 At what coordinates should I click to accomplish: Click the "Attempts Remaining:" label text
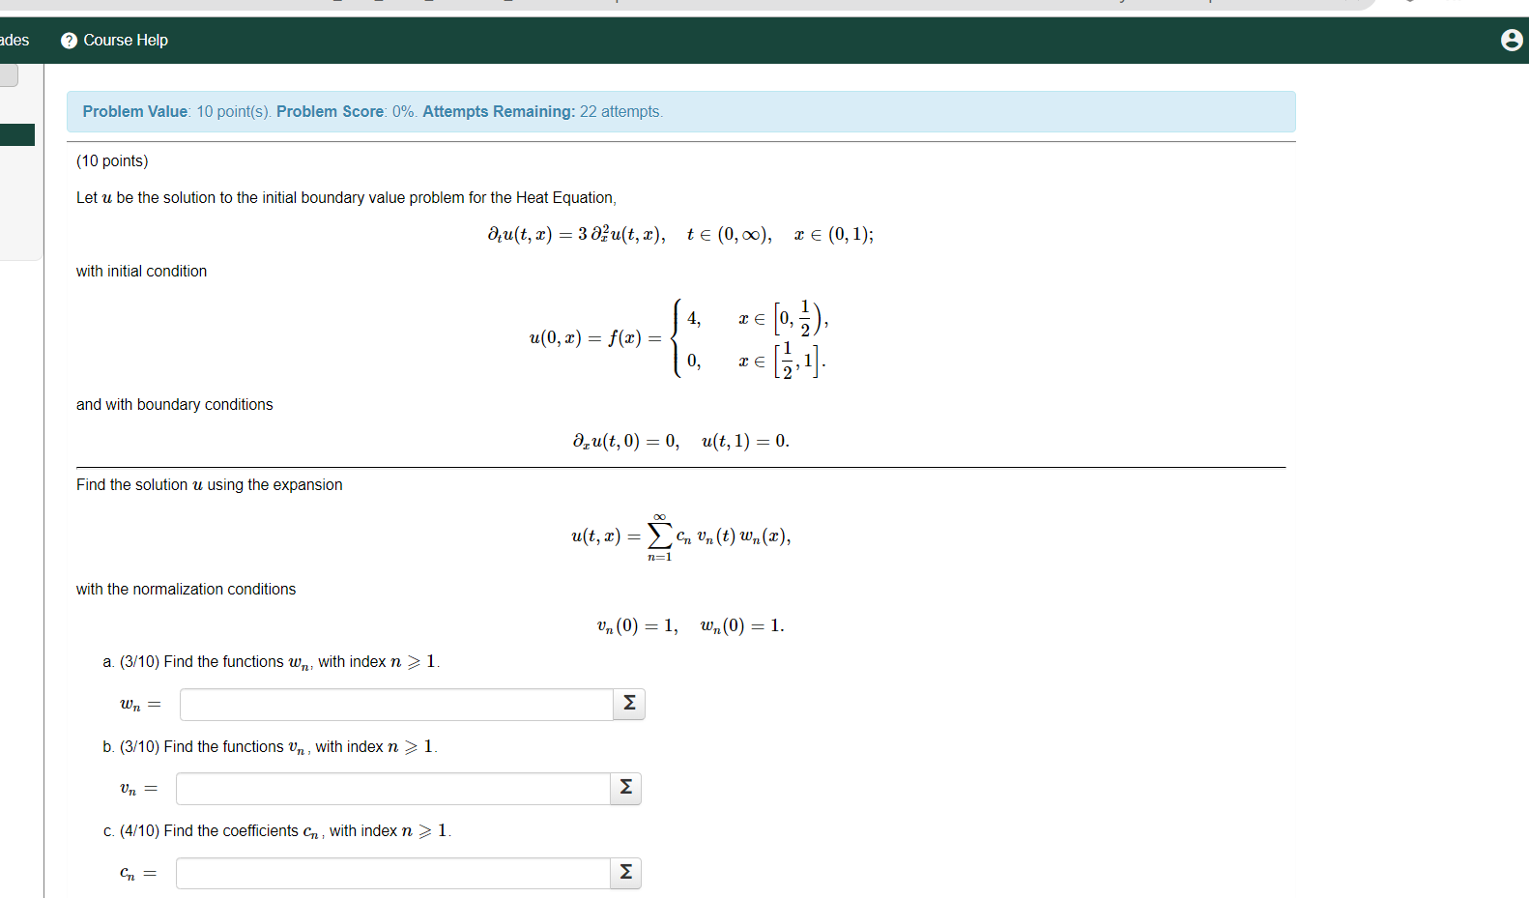(499, 111)
